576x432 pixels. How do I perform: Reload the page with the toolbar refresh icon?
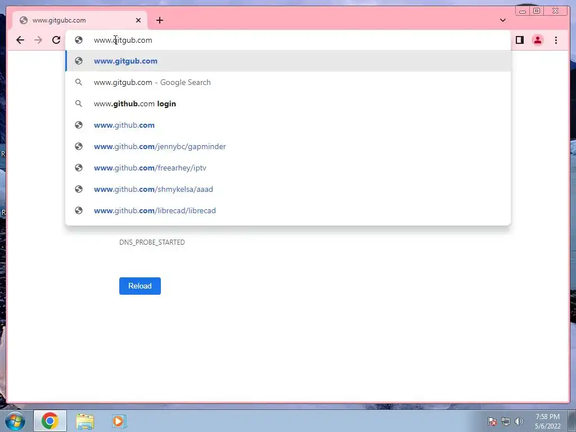pyautogui.click(x=56, y=40)
